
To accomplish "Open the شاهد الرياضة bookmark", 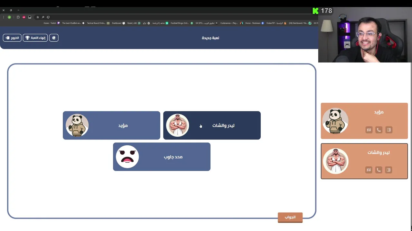I will pos(160,23).
